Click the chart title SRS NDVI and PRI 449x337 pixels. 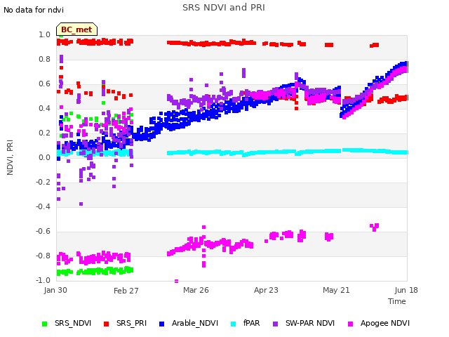224,8
